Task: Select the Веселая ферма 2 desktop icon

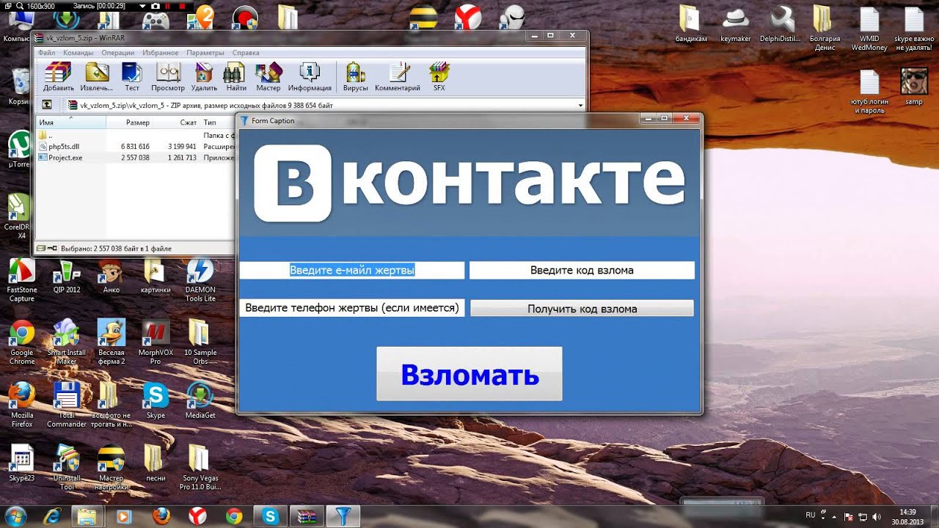Action: point(112,342)
